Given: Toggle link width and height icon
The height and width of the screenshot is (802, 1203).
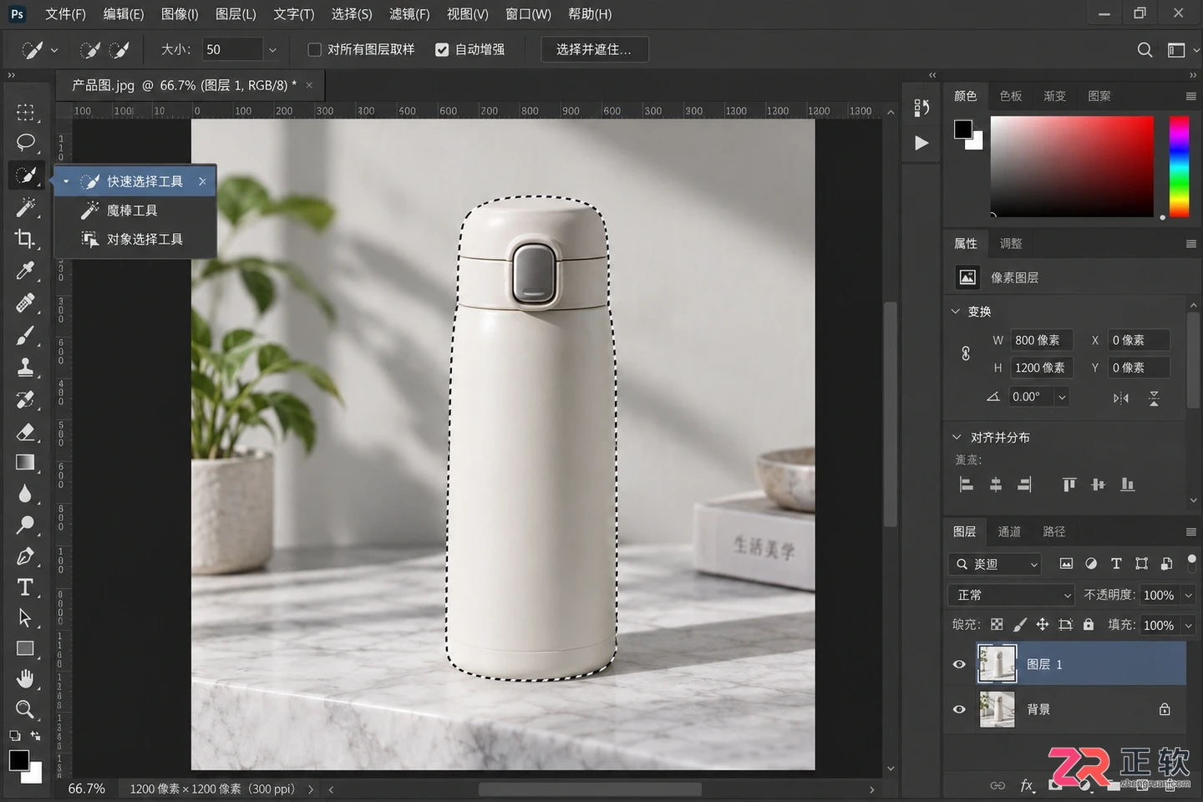Looking at the screenshot, I should coord(966,353).
